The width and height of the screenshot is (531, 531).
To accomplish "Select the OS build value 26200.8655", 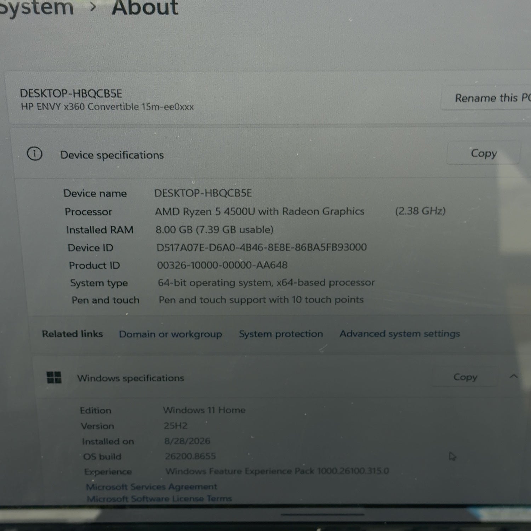I will [x=190, y=456].
